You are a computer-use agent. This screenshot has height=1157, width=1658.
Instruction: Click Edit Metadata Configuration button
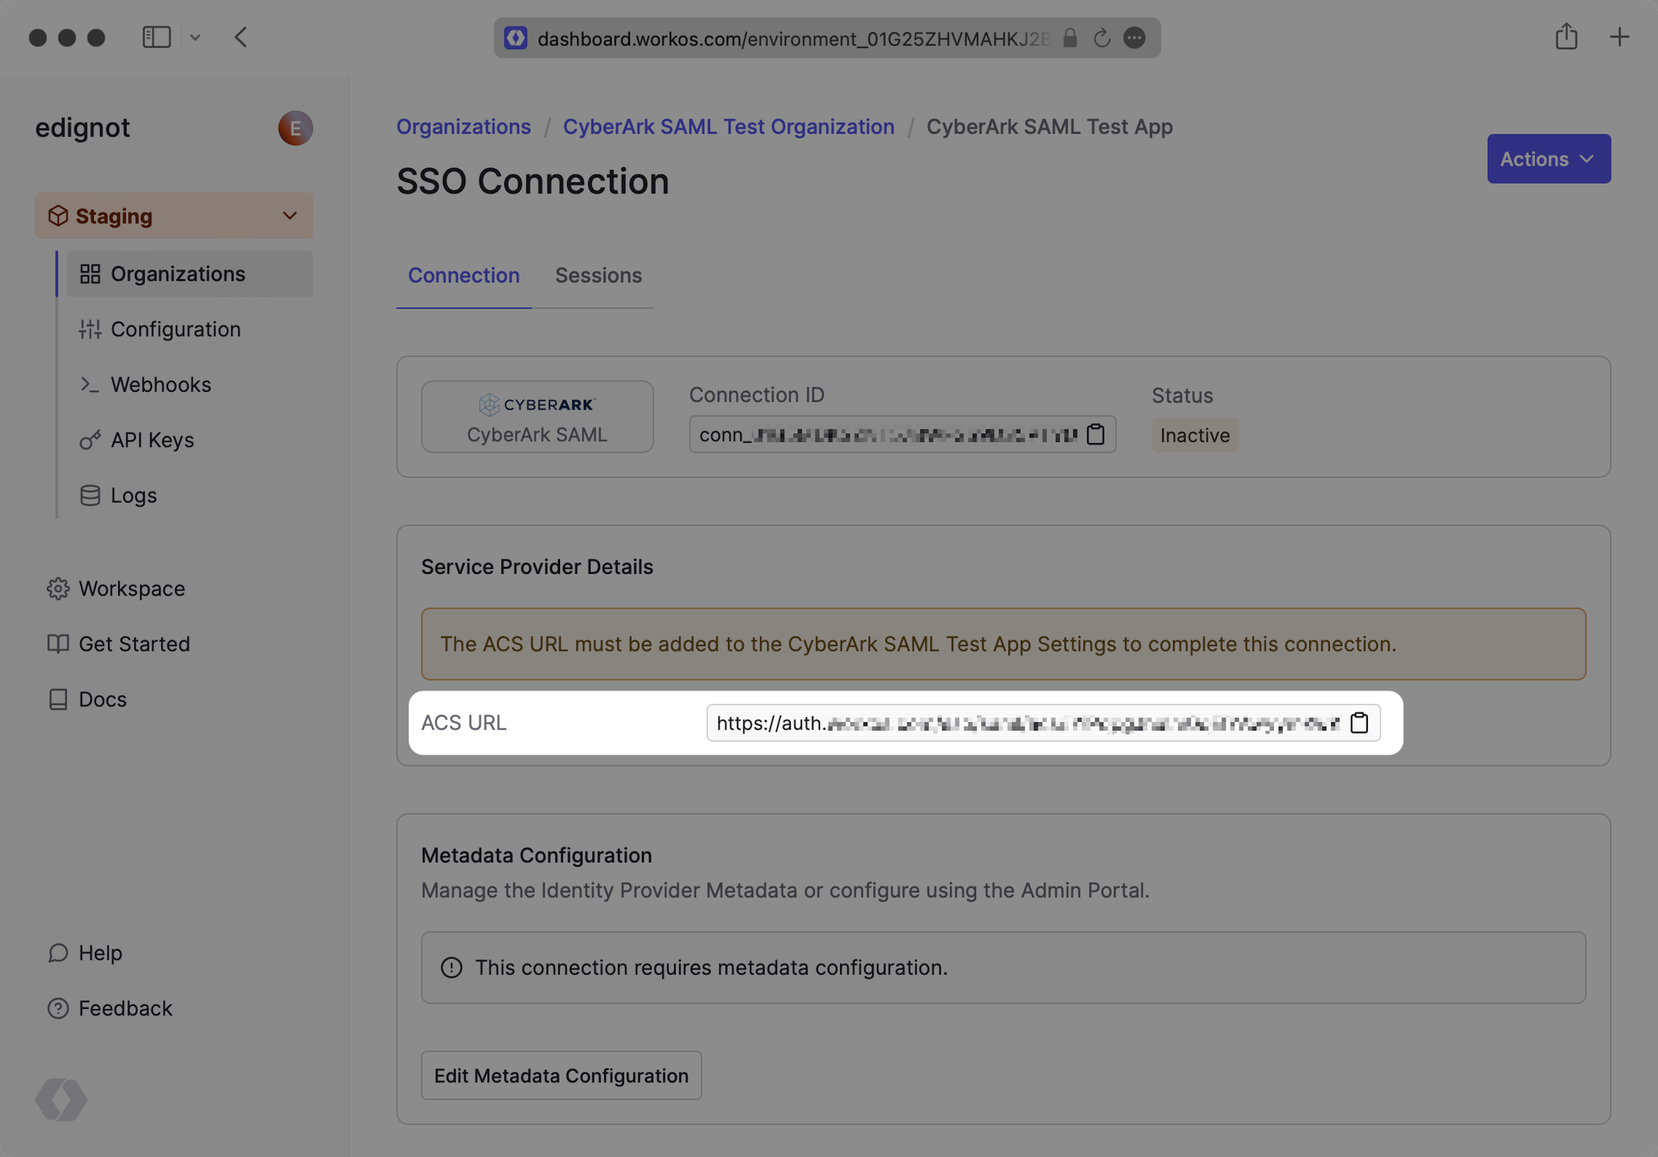(561, 1075)
